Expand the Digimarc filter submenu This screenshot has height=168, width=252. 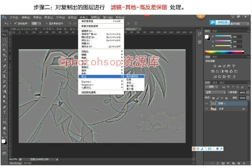point(101,81)
